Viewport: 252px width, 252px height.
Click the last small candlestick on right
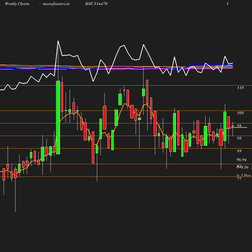[x=233, y=126]
